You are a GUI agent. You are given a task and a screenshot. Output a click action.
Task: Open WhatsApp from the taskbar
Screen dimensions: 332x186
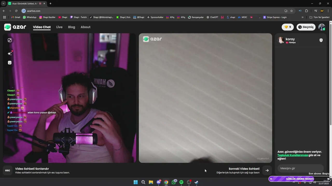coord(174,182)
